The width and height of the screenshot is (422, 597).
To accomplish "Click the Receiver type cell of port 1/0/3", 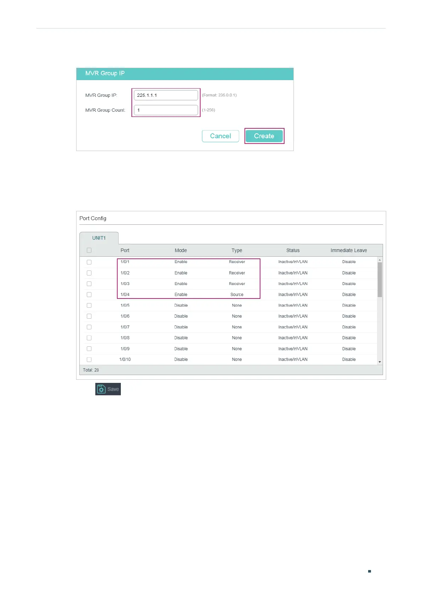I will (237, 284).
